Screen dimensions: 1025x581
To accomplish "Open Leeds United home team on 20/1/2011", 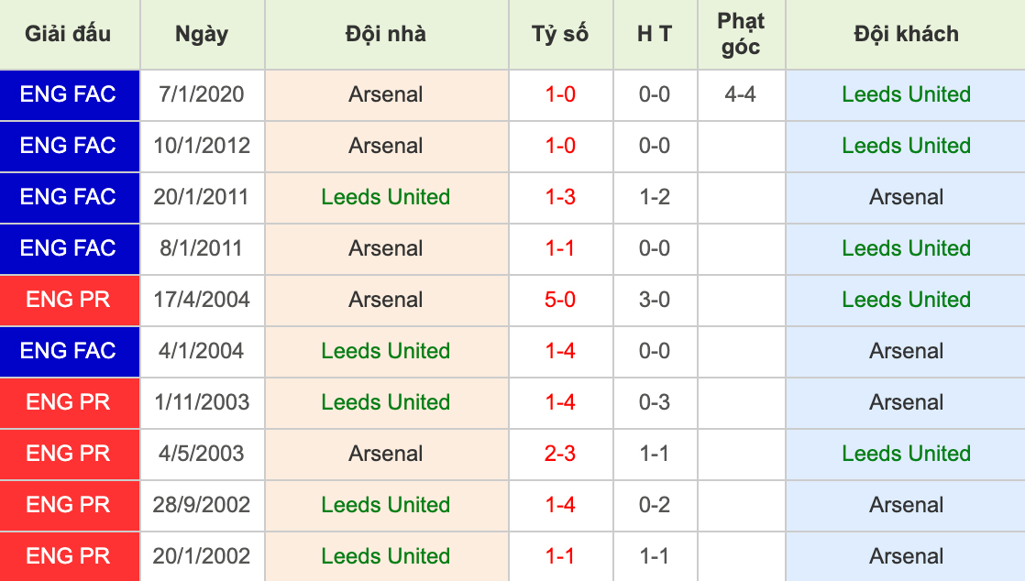I will pos(386,197).
